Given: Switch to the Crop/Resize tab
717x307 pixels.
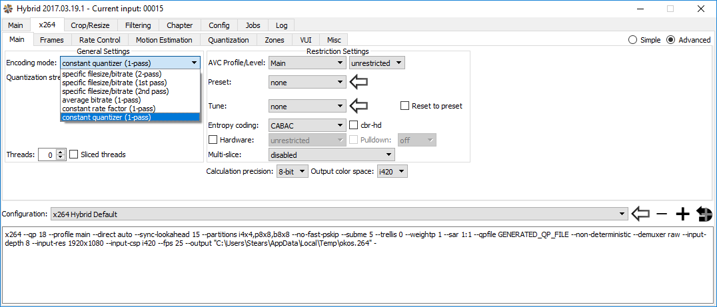Looking at the screenshot, I should [x=91, y=25].
